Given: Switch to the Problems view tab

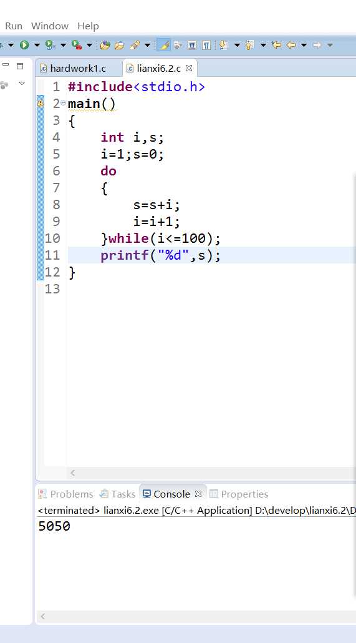Looking at the screenshot, I should click(x=65, y=494).
